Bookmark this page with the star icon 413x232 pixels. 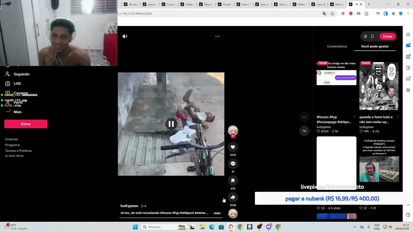coord(332,14)
